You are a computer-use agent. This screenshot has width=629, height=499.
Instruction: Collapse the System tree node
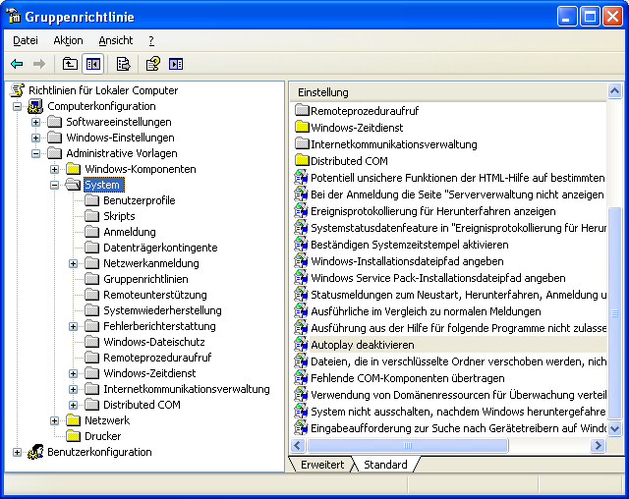pyautogui.click(x=55, y=185)
